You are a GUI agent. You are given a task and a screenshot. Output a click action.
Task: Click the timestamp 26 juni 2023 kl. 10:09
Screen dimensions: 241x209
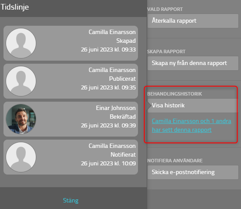point(108,163)
